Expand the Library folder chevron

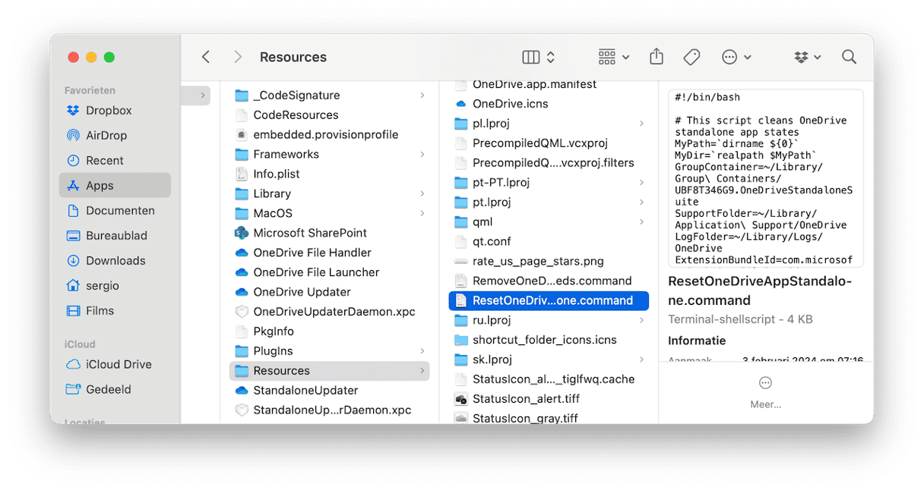pos(422,193)
